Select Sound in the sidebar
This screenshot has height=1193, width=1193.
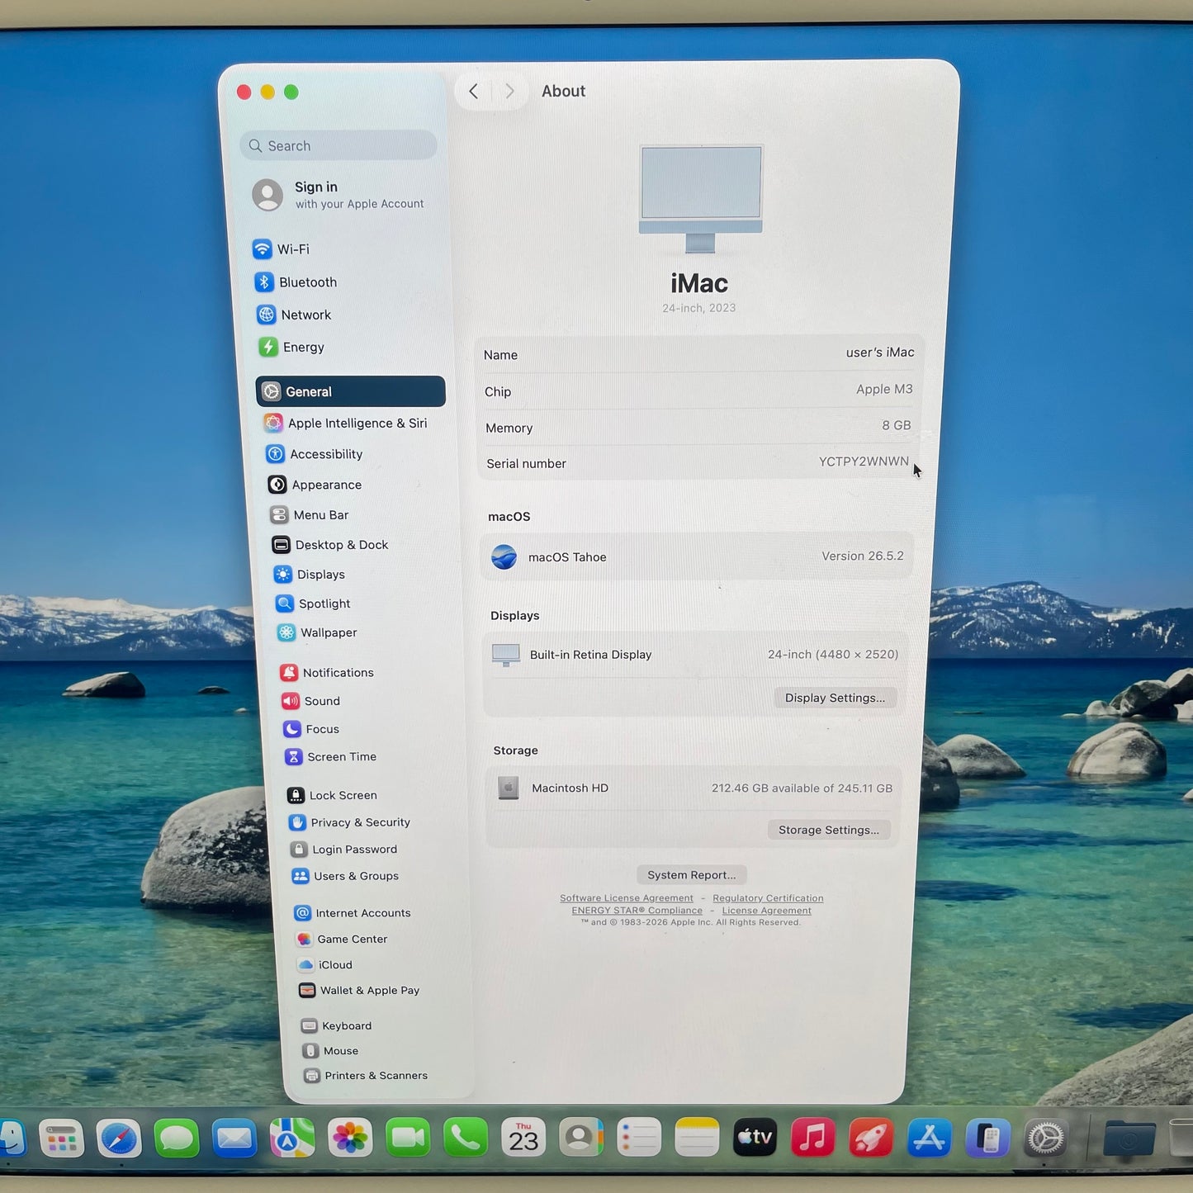[x=310, y=701]
